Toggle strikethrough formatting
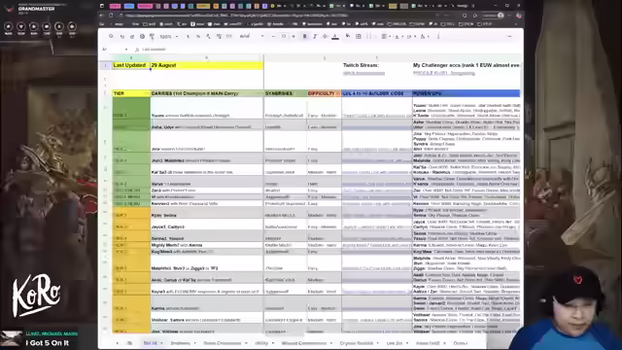The width and height of the screenshot is (622, 350). pos(325,37)
